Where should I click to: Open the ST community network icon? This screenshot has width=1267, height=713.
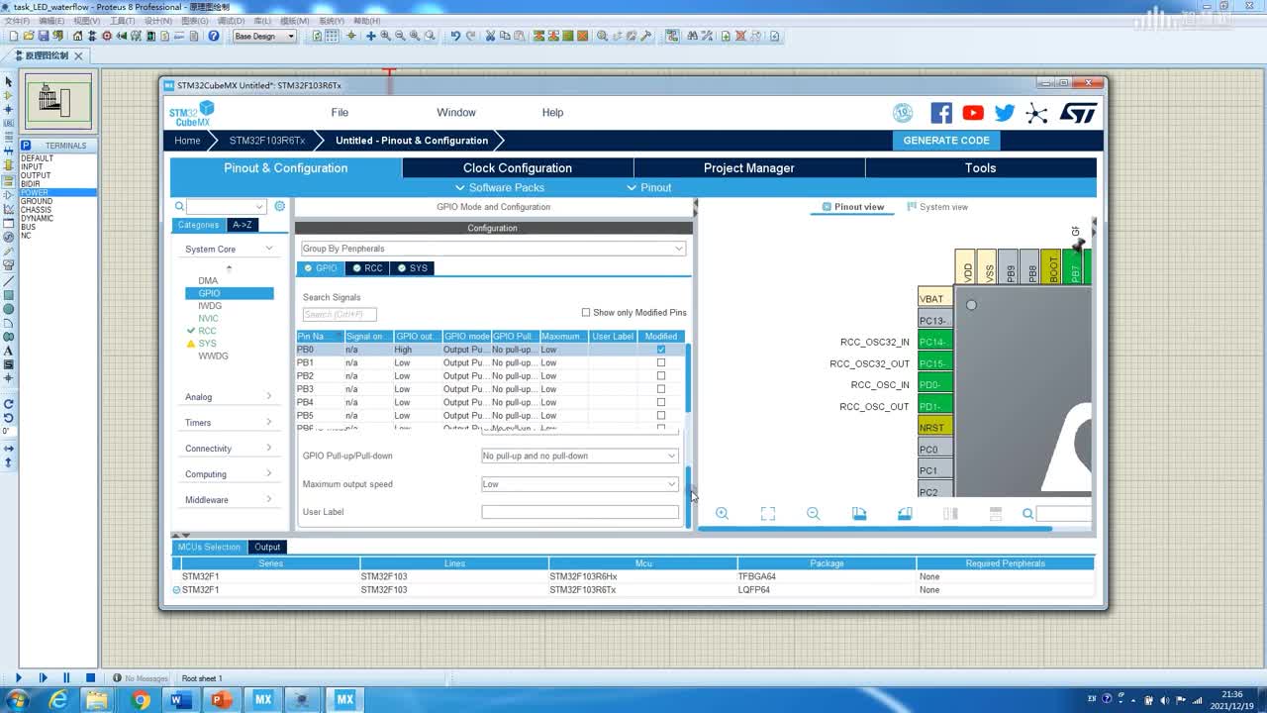tap(1036, 113)
